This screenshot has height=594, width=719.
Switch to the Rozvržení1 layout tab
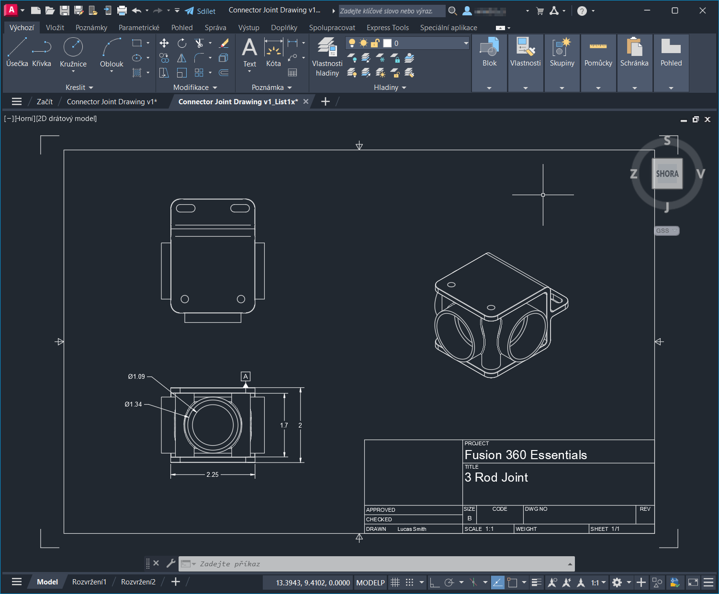[x=89, y=582]
